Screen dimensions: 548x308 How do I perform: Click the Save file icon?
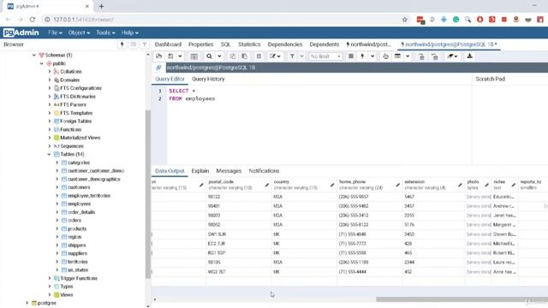(x=170, y=56)
